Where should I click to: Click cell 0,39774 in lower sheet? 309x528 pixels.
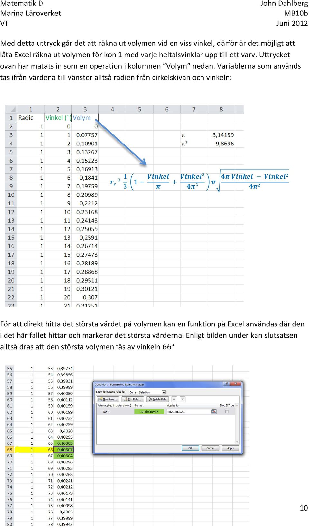[x=64, y=369]
